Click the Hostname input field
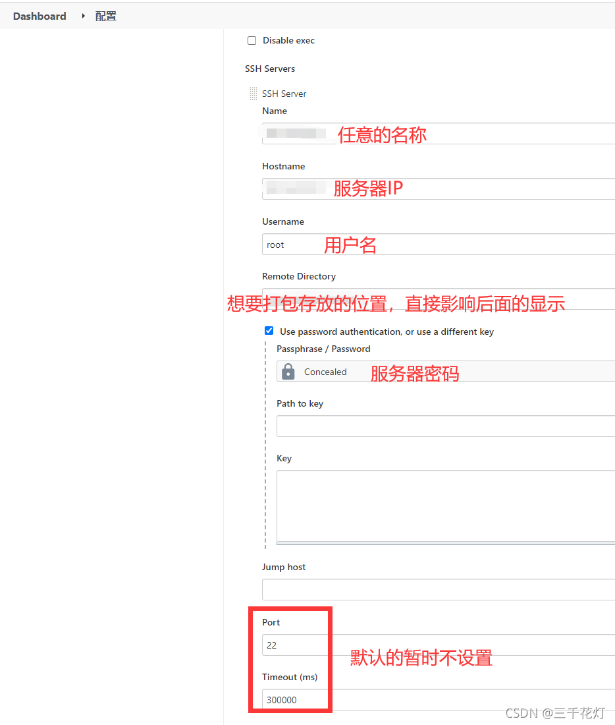Screen dimensions: 615x725 click(x=438, y=188)
